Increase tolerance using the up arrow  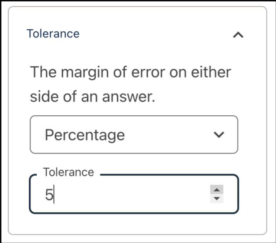217,190
